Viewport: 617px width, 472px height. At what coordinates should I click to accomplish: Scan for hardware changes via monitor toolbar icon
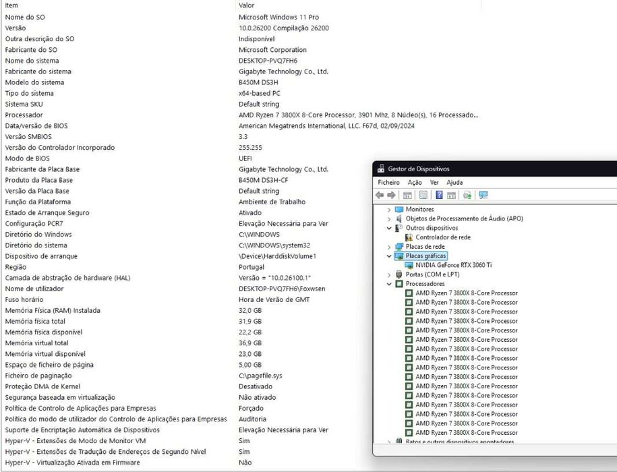[x=483, y=195]
